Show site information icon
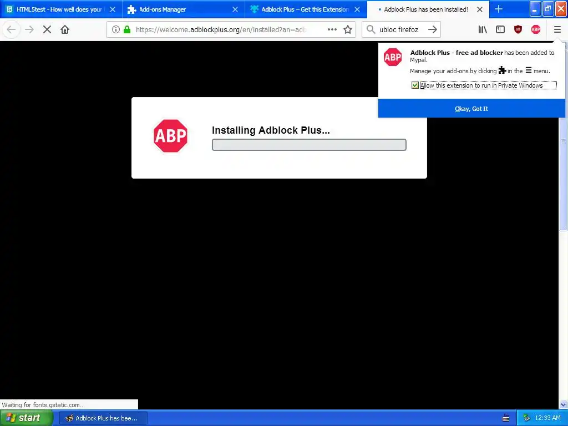This screenshot has height=426, width=568. point(115,29)
